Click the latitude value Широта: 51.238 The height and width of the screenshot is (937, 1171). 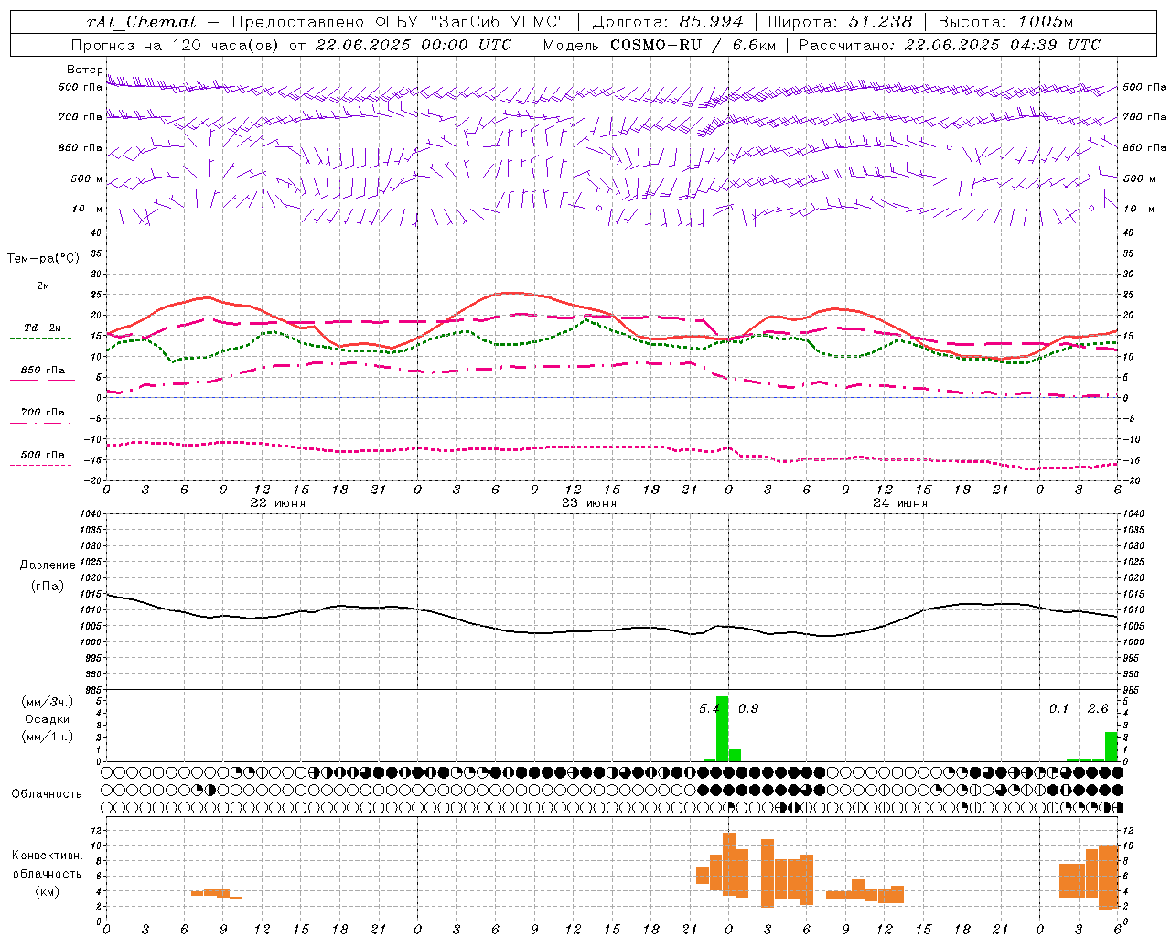[840, 22]
